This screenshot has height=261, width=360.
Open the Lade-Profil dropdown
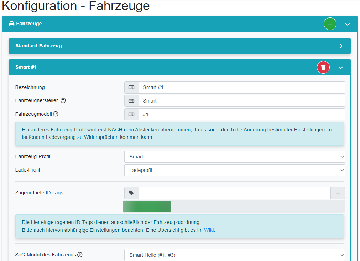click(235, 170)
